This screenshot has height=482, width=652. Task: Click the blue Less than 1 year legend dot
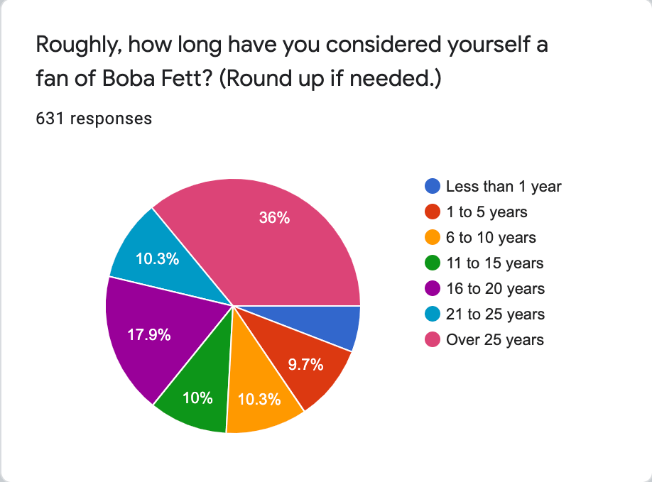[433, 186]
